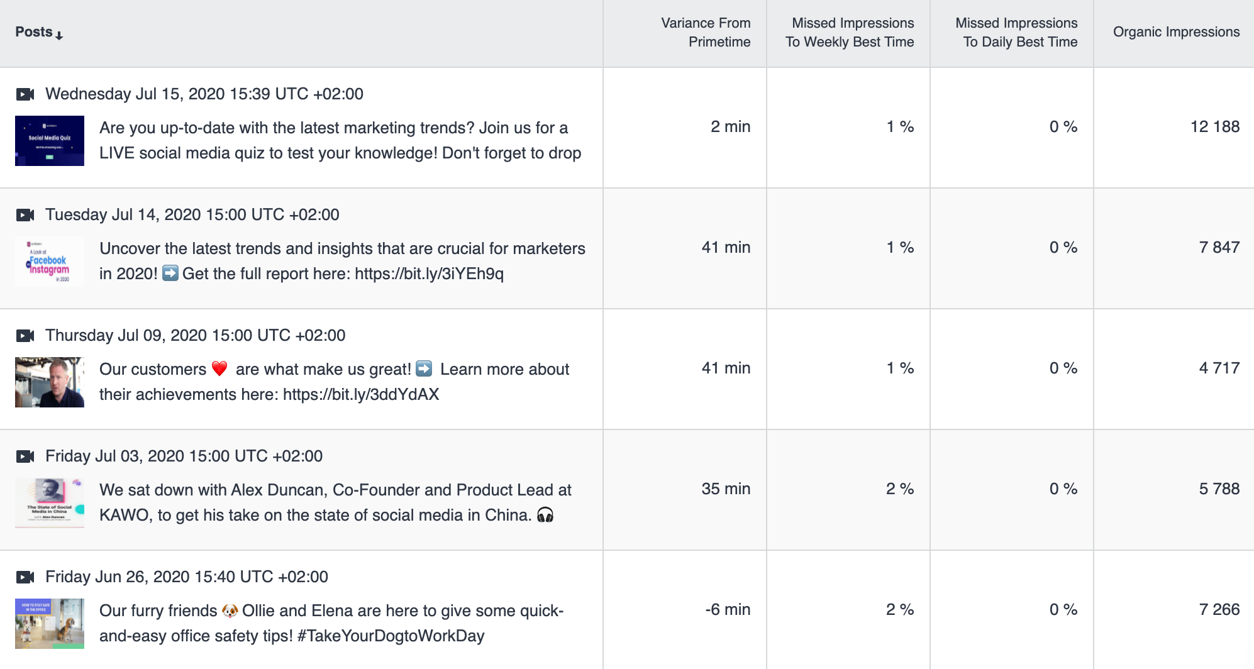
Task: Click video icon beside Tuesday Jul 14 post
Action: tap(25, 215)
